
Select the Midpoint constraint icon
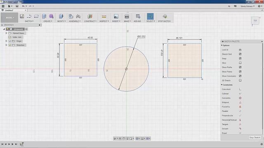point(240,102)
